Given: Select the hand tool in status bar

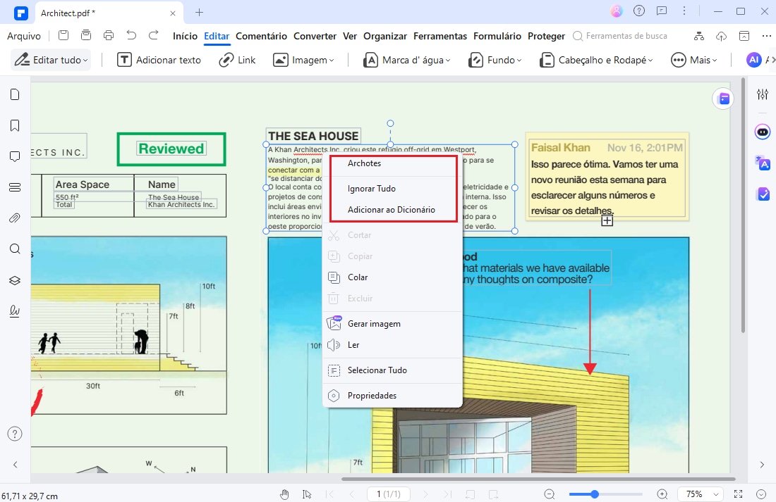Looking at the screenshot, I should pyautogui.click(x=284, y=494).
